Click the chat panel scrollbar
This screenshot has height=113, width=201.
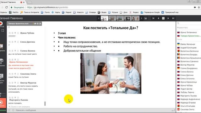[x=45, y=104]
